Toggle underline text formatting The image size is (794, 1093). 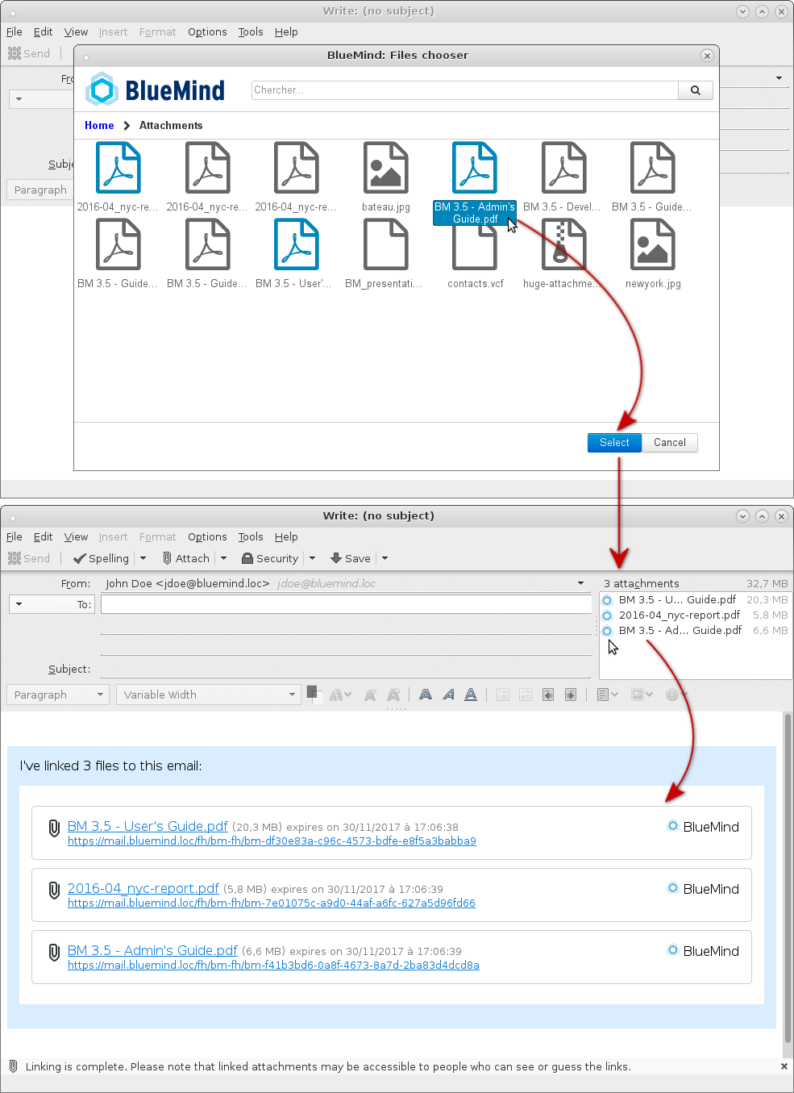point(471,695)
